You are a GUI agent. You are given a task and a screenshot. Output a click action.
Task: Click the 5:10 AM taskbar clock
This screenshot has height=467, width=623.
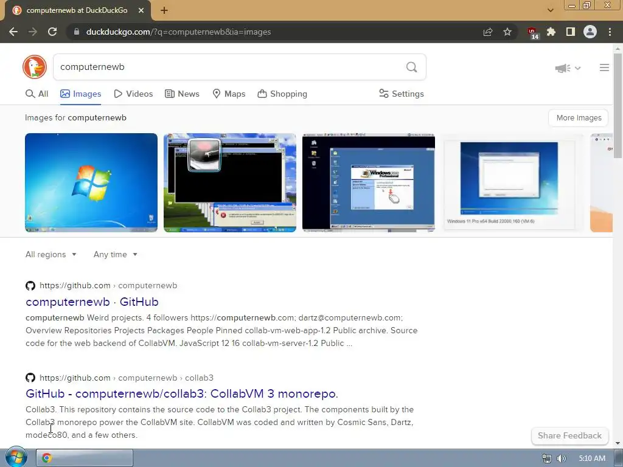(x=592, y=458)
